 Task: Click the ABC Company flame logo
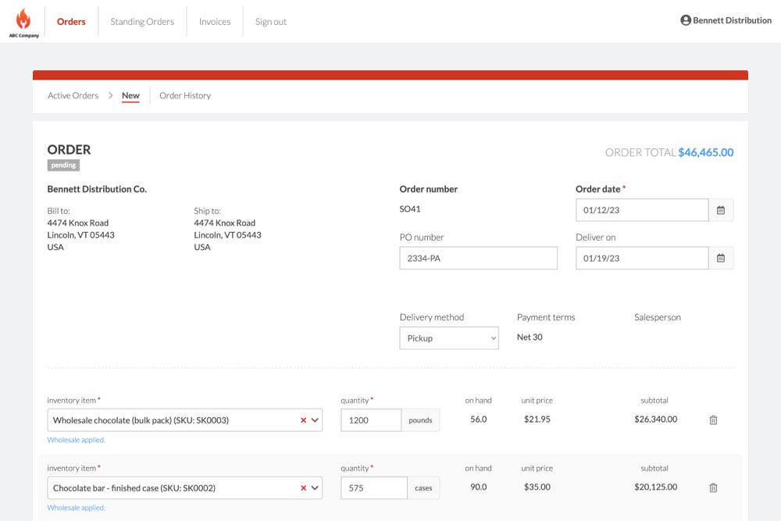(23, 21)
